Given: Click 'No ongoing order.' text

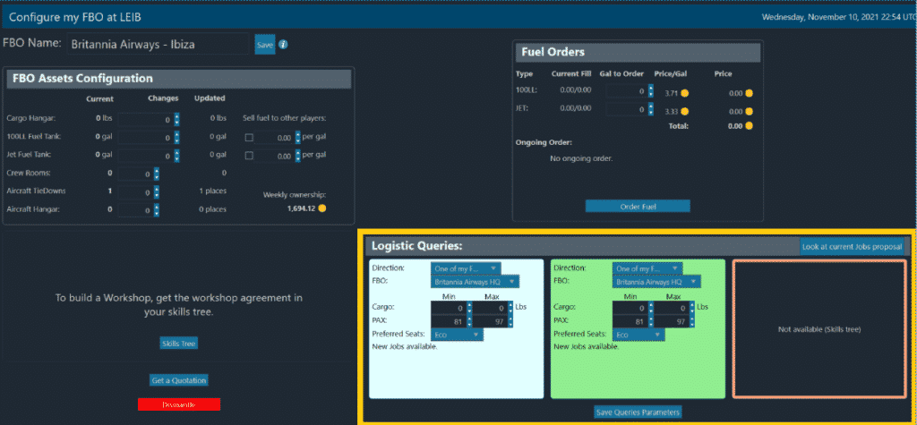Looking at the screenshot, I should click(581, 158).
